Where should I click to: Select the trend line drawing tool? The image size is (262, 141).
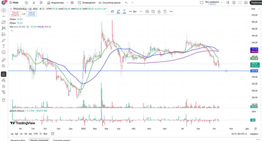[4, 16]
